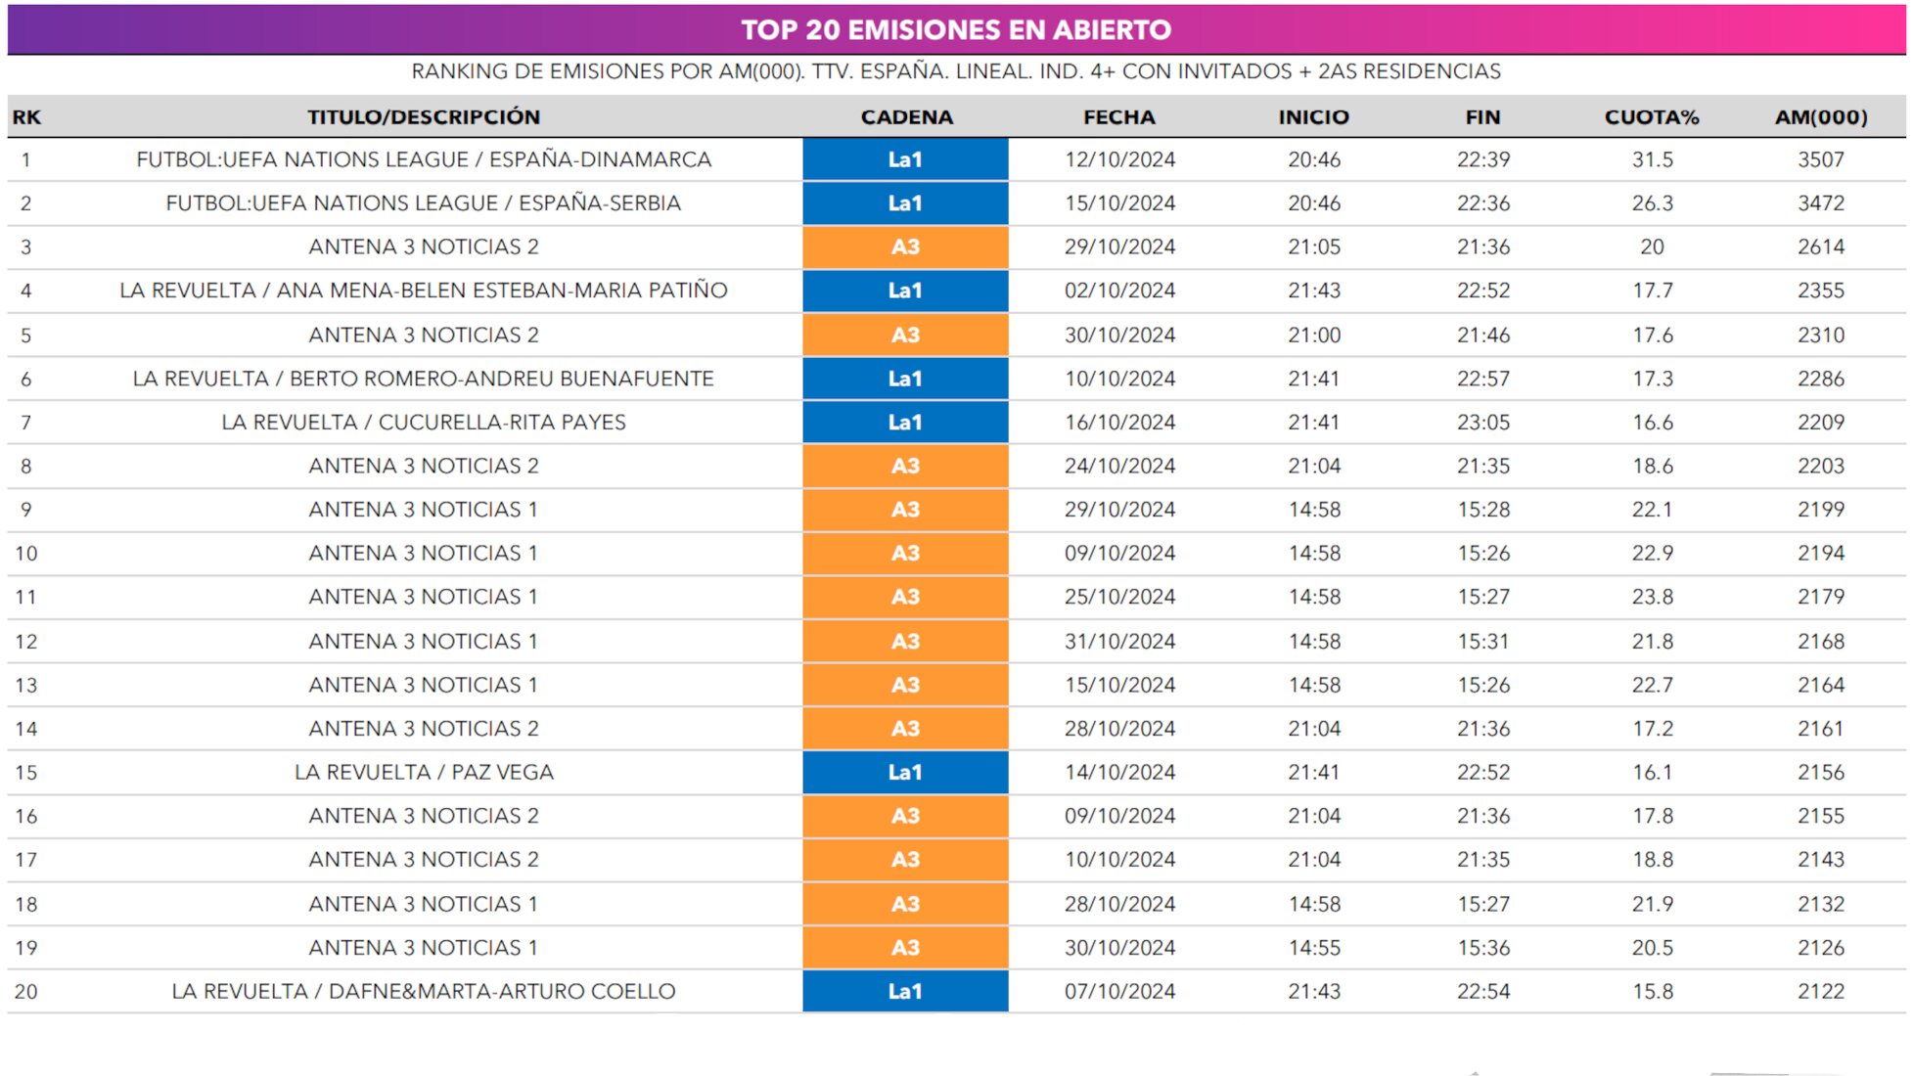This screenshot has width=1913, height=1076.
Task: Click the CUOTA% column header
Action: pyautogui.click(x=1652, y=117)
